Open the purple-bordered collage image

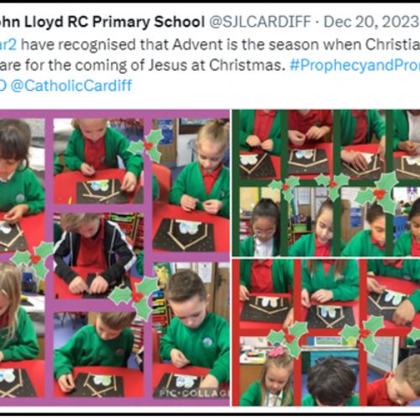pyautogui.click(x=115, y=258)
